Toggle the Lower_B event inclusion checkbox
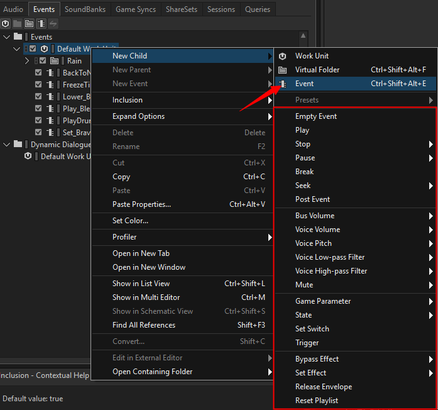The width and height of the screenshot is (438, 410). [x=38, y=96]
